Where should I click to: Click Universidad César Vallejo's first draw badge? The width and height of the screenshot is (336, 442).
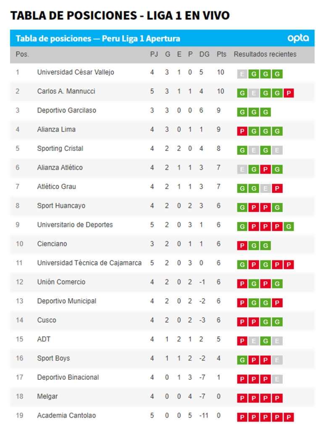242,74
